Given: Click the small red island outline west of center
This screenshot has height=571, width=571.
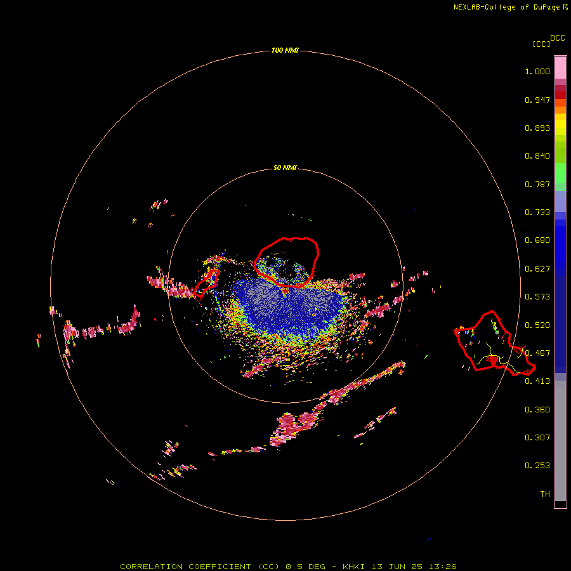Looking at the screenshot, I should pyautogui.click(x=207, y=282).
